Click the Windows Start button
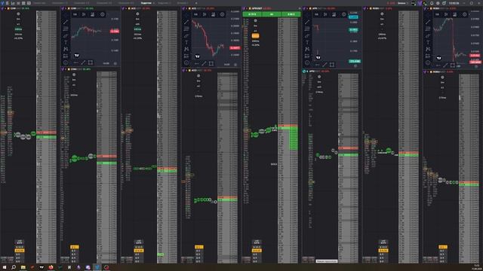 click(x=5, y=267)
